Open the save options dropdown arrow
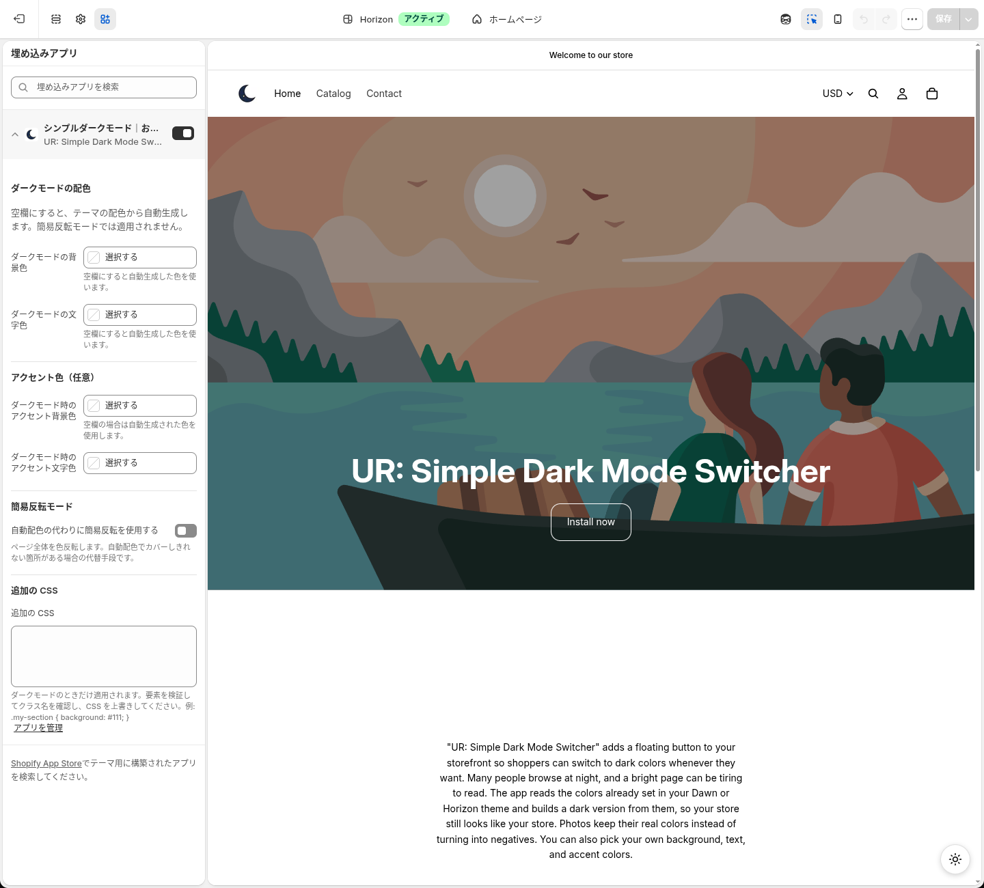Viewport: 984px width, 888px height. pyautogui.click(x=969, y=19)
